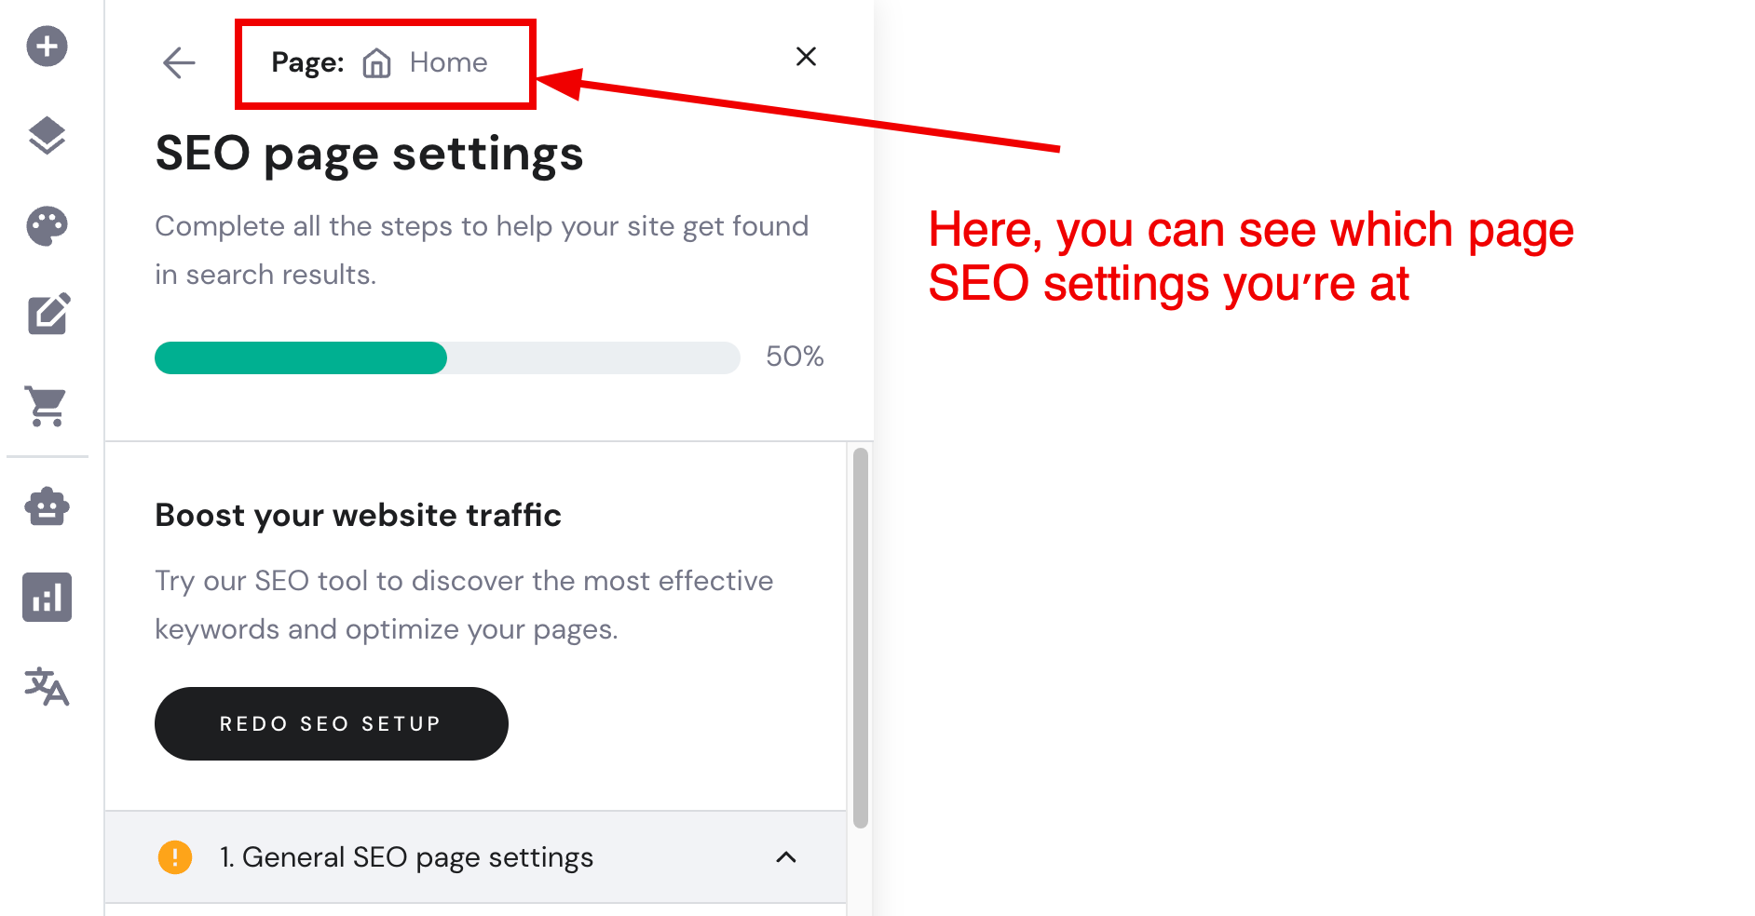
Task: Close the SEO page settings panel
Action: [x=806, y=57]
